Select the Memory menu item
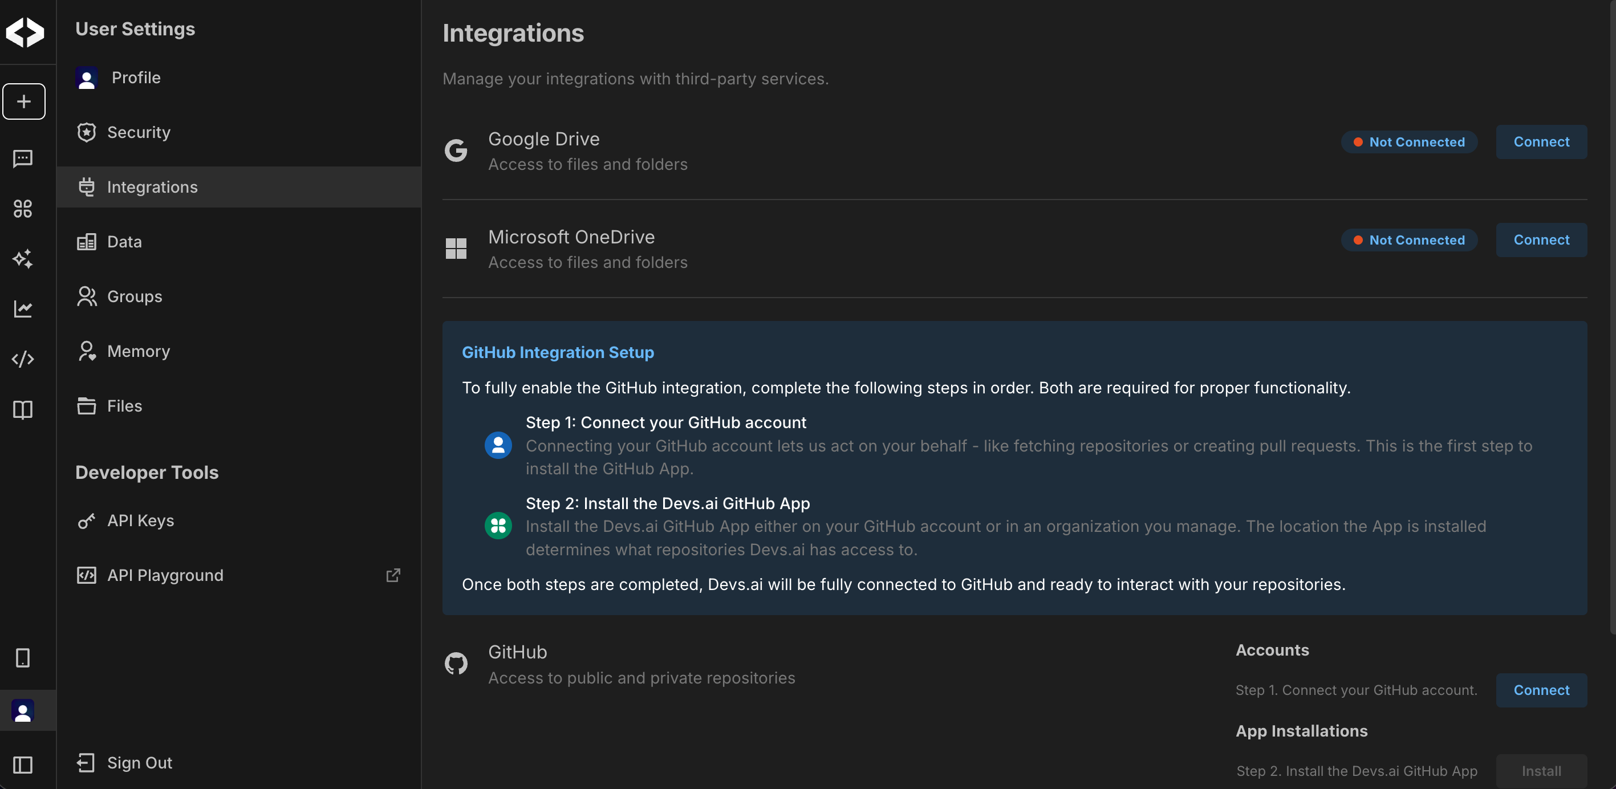This screenshot has width=1616, height=789. coord(139,351)
